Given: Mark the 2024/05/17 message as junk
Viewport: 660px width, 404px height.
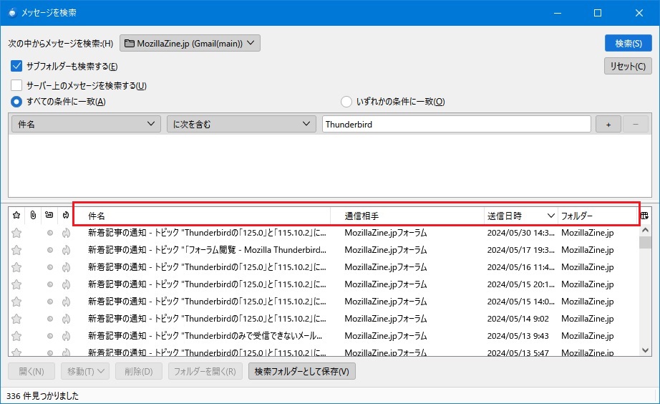Looking at the screenshot, I should tap(66, 250).
